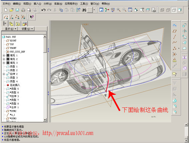
Task: Click the Repaint screen icon
Action: tap(101, 10)
